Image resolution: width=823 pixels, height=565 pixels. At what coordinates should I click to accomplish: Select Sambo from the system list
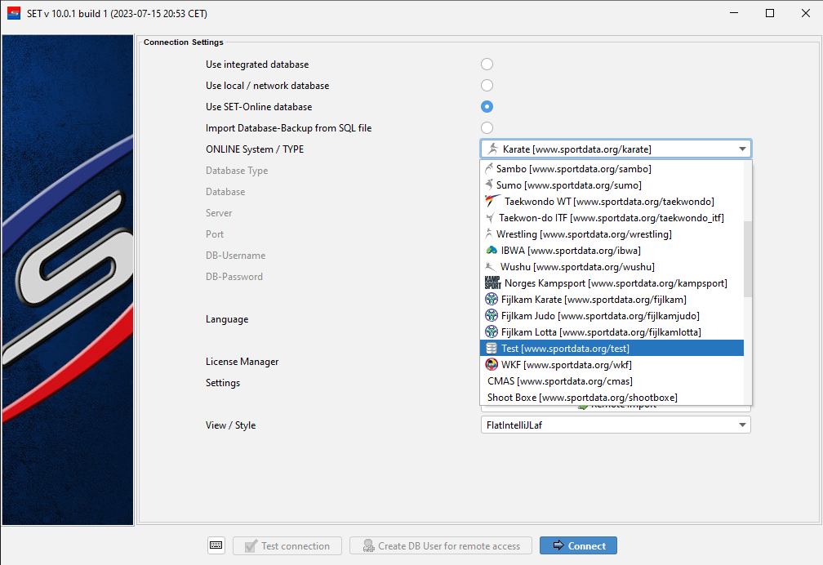612,168
